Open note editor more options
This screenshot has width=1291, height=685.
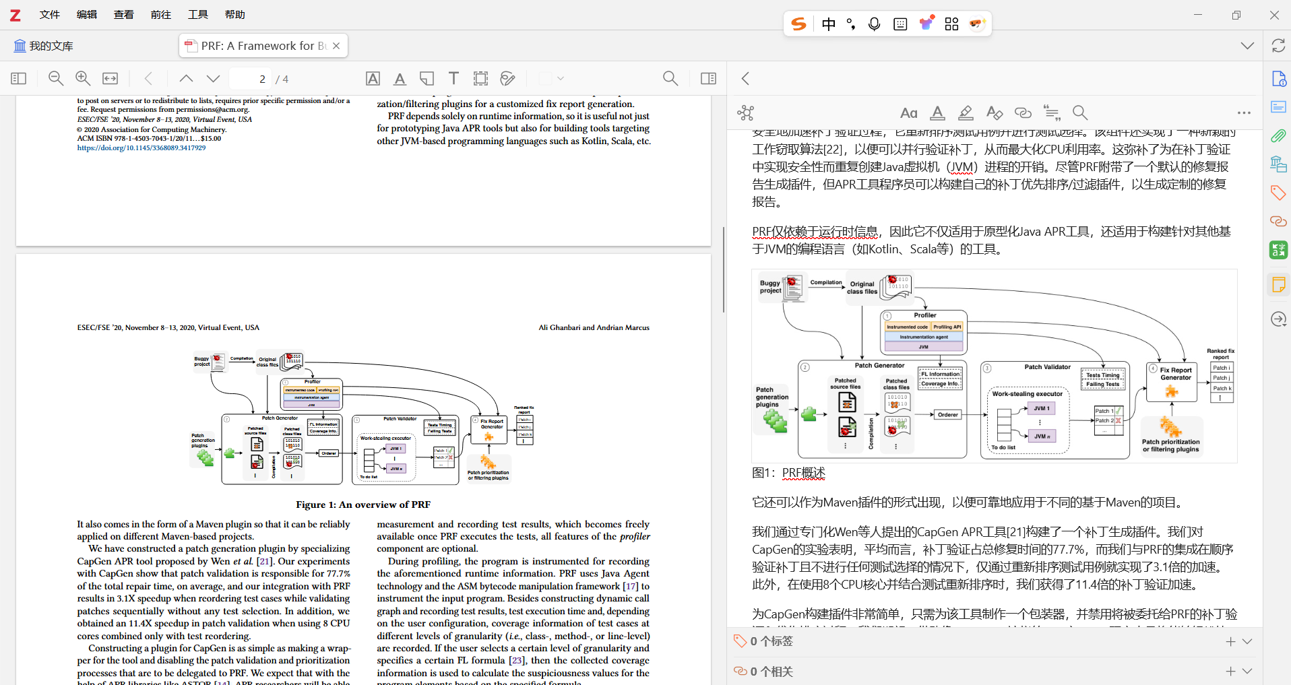[1244, 113]
